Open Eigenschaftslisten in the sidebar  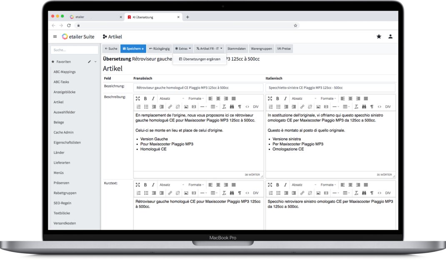[x=67, y=142]
